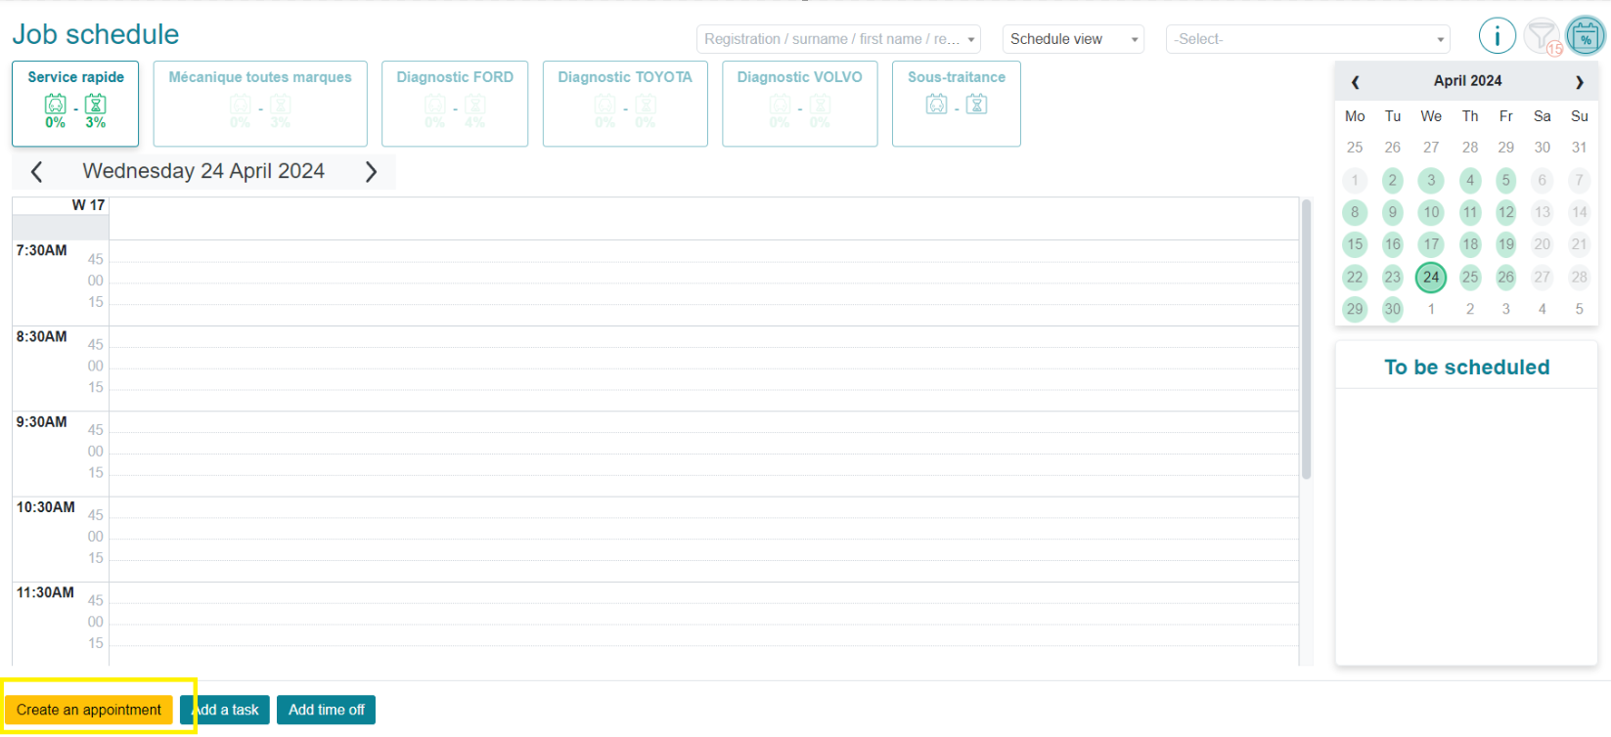Viewport: 1611px width, 737px height.
Task: Show next month in mini calendar
Action: coord(1579,82)
